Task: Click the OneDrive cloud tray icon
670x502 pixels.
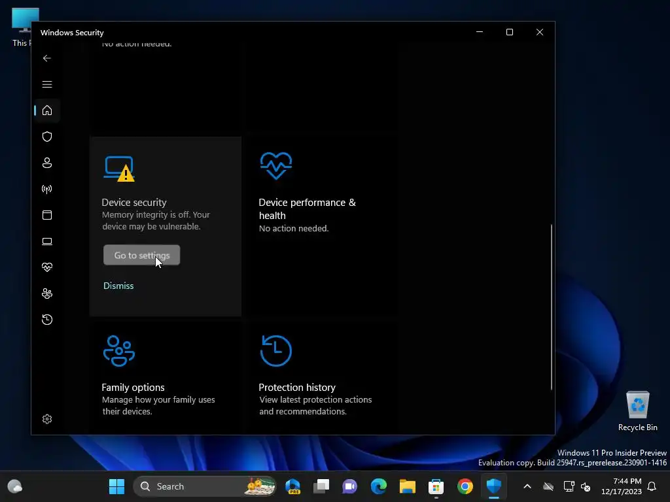Action: [548, 486]
